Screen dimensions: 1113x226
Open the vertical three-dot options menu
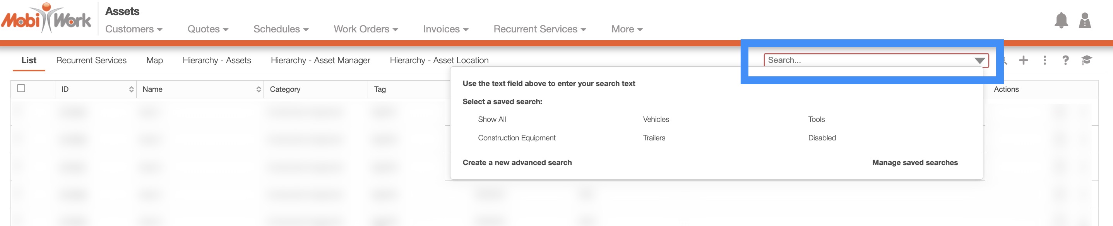pos(1045,60)
